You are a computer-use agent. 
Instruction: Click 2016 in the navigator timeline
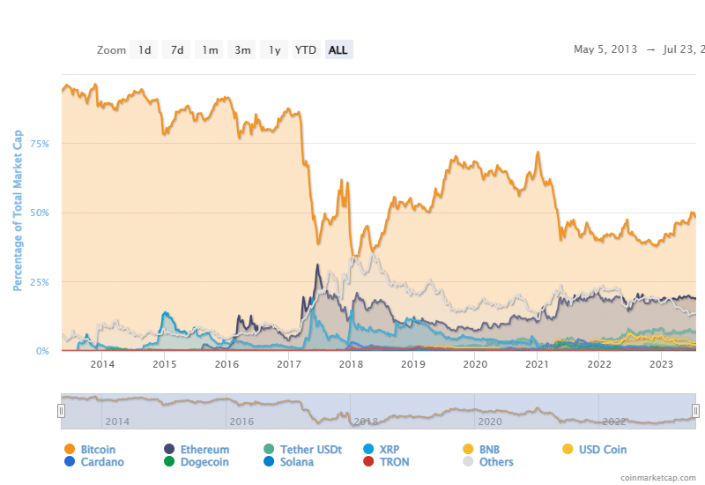pos(241,422)
